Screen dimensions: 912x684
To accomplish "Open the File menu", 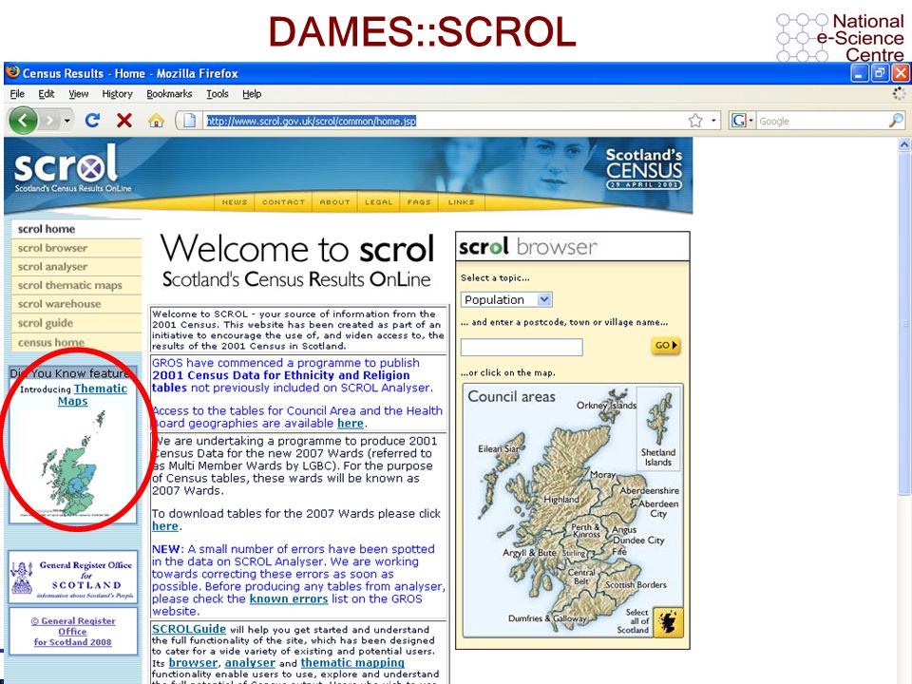I will 17,94.
